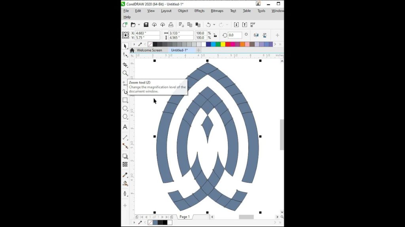Switch to the Welcome Screen tab

pyautogui.click(x=150, y=50)
